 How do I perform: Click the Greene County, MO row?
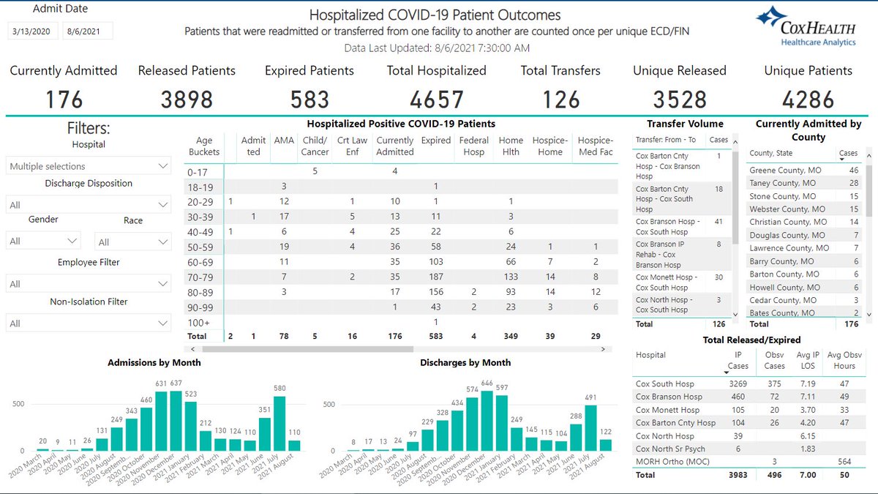tap(805, 170)
